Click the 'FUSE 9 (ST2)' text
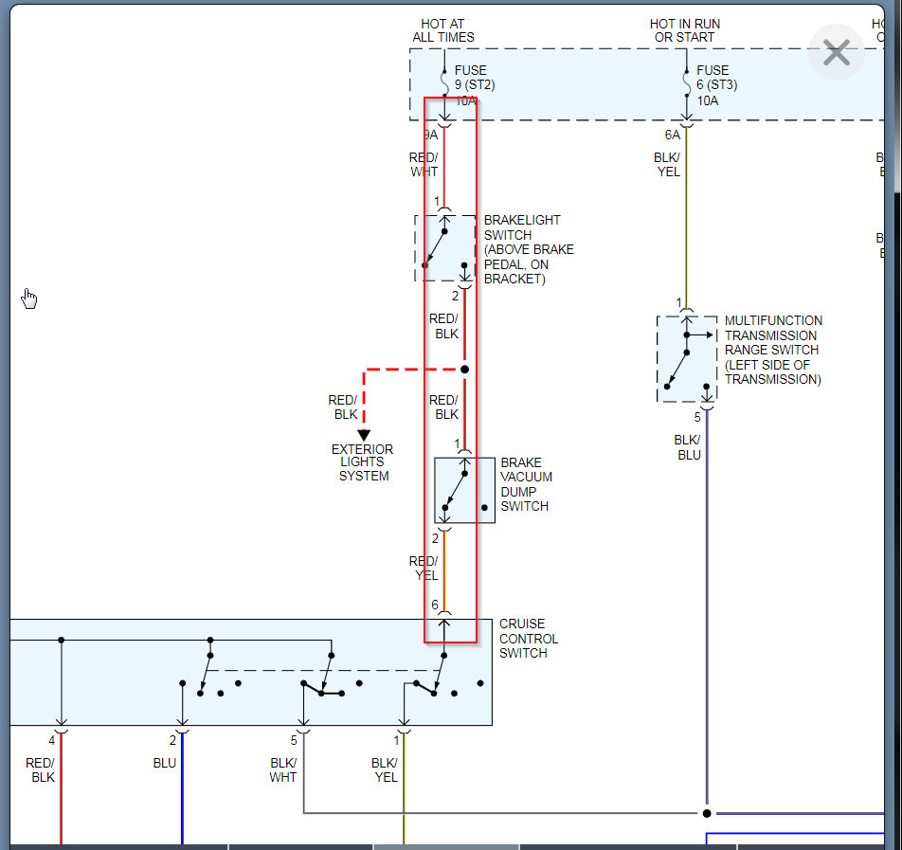 pyautogui.click(x=475, y=78)
